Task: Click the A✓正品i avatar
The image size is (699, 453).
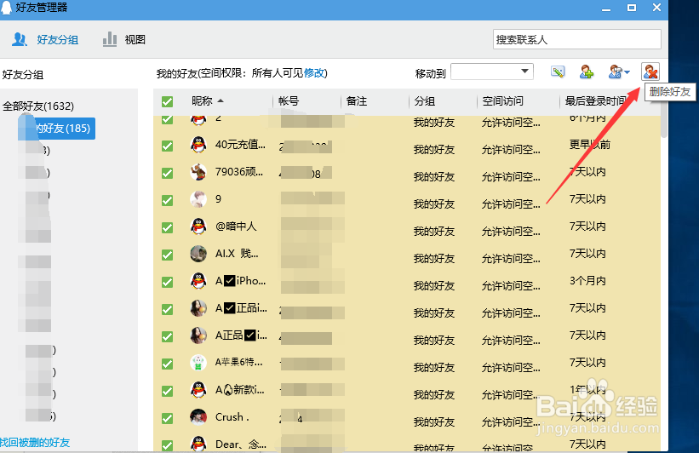Action: click(x=198, y=308)
